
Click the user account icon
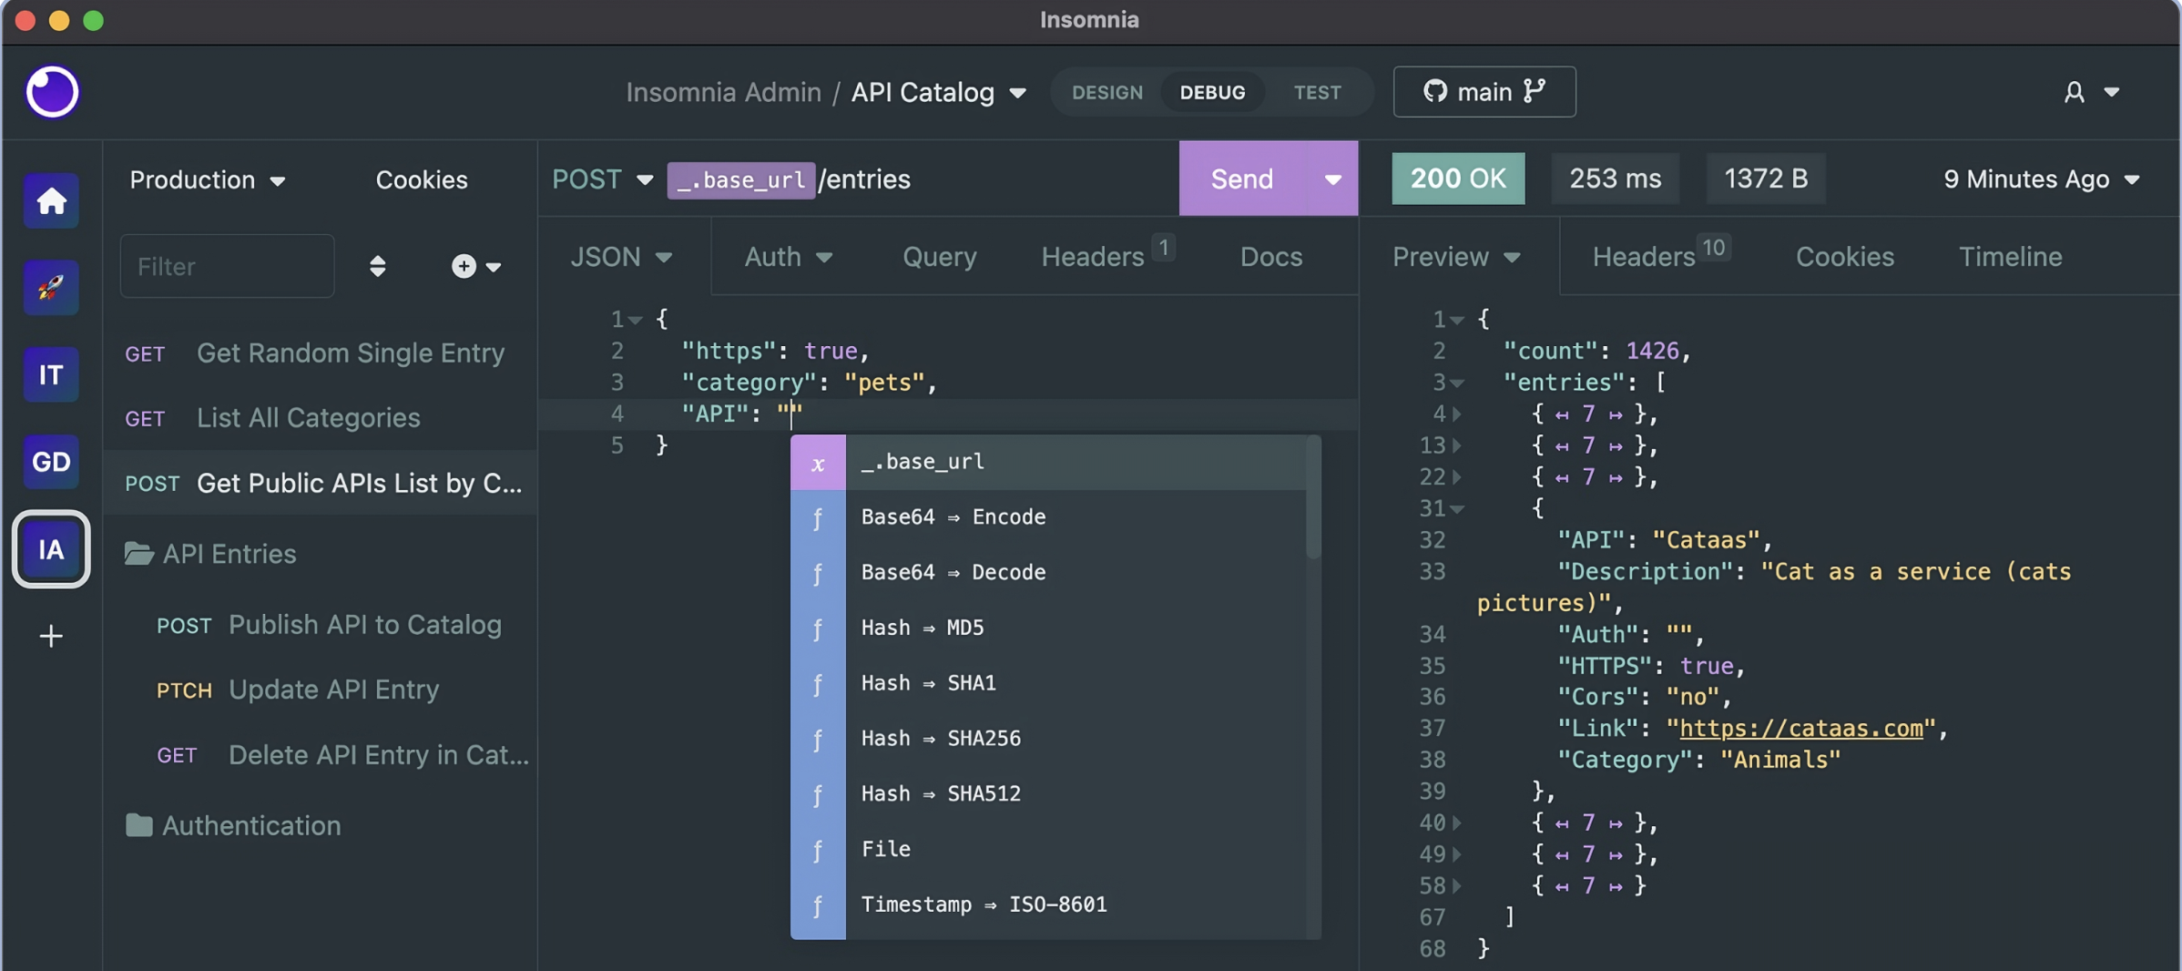(2074, 92)
